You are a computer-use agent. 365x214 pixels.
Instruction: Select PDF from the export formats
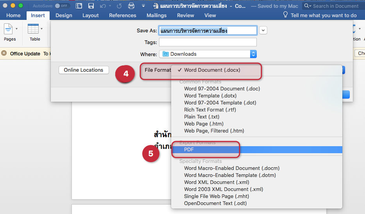pos(189,150)
